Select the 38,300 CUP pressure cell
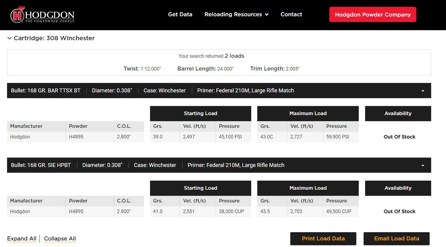446x247 pixels. click(233, 211)
